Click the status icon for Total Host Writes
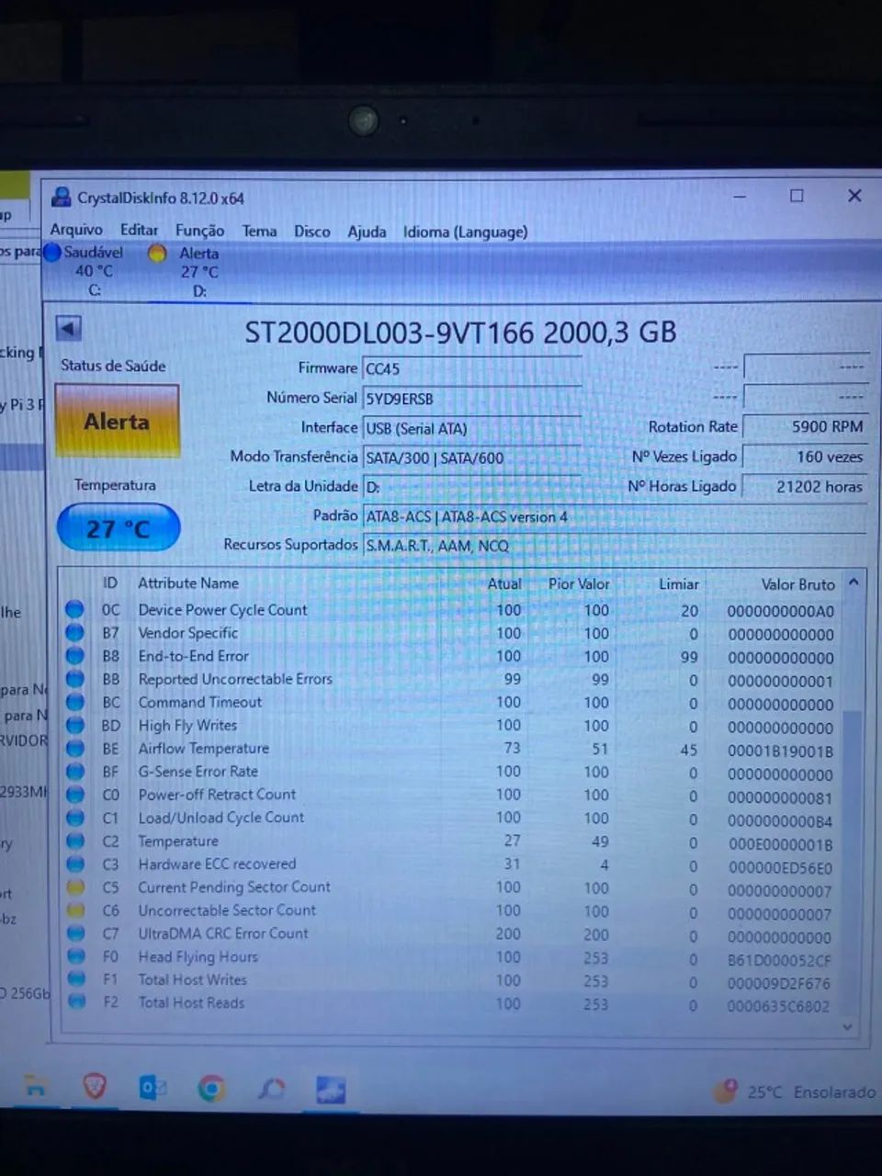Image resolution: width=882 pixels, height=1176 pixels. (x=75, y=979)
